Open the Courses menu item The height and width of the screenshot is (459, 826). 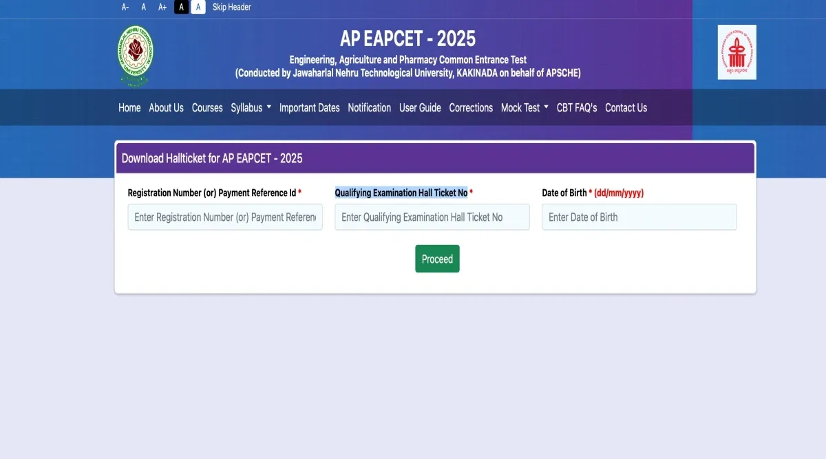(x=207, y=107)
